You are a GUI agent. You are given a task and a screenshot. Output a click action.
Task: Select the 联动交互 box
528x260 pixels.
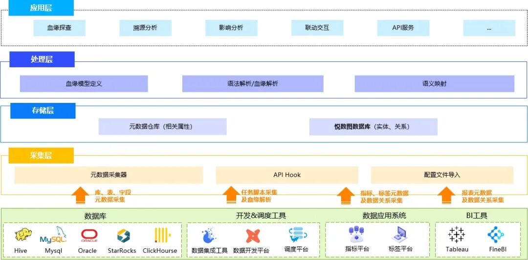[317, 28]
